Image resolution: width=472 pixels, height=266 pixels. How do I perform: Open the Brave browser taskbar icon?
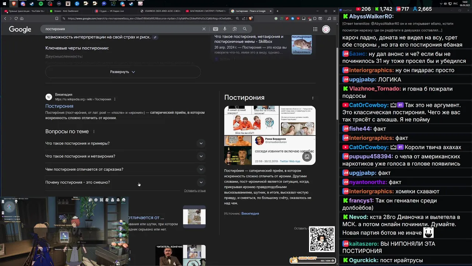14,4
